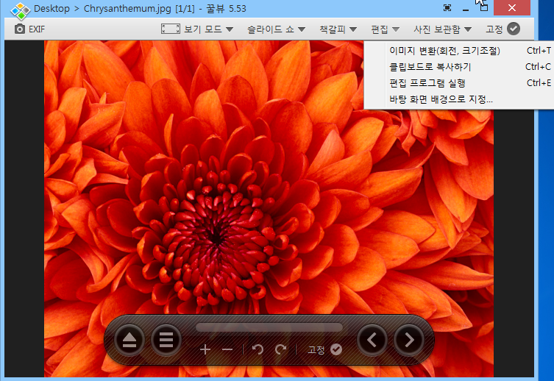
Task: Expand the 보기 모드 dropdown
Action: click(209, 29)
